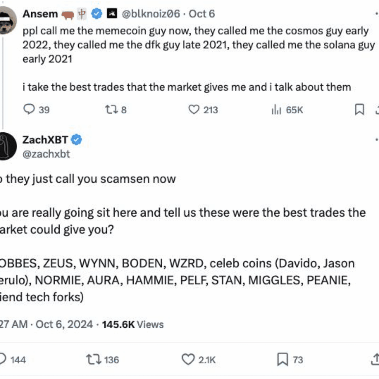Click the repost icon with 136 reposts
The image size is (379, 379).
[94, 359]
